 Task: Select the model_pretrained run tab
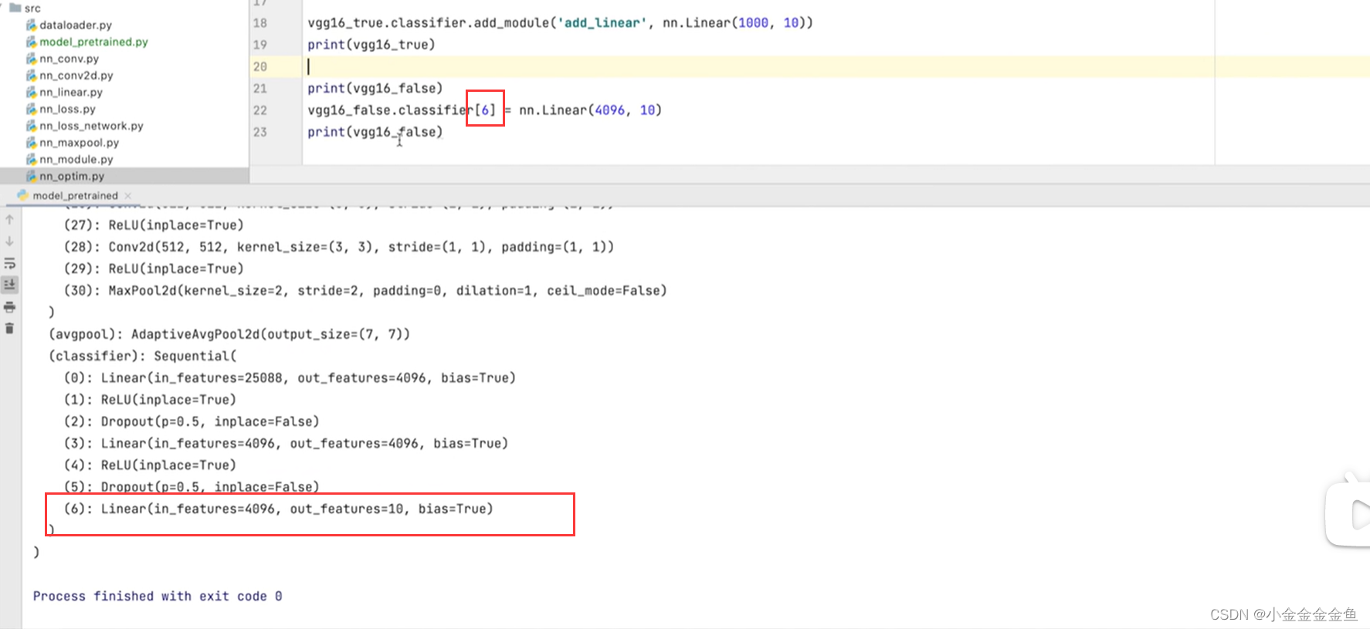tap(75, 196)
